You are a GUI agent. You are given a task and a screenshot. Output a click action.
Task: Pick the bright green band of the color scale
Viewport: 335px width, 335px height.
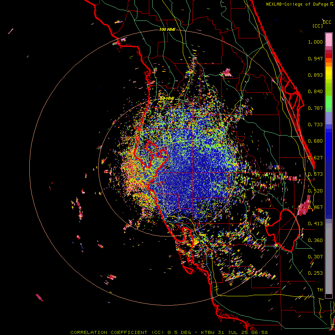point(329,102)
